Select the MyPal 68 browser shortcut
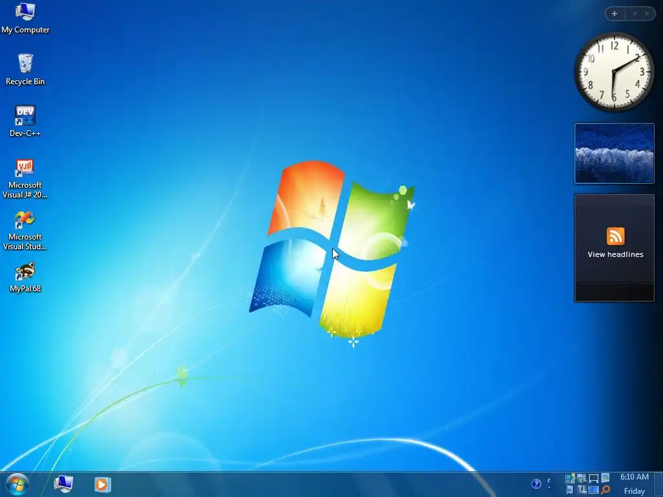The image size is (663, 497). pyautogui.click(x=25, y=277)
